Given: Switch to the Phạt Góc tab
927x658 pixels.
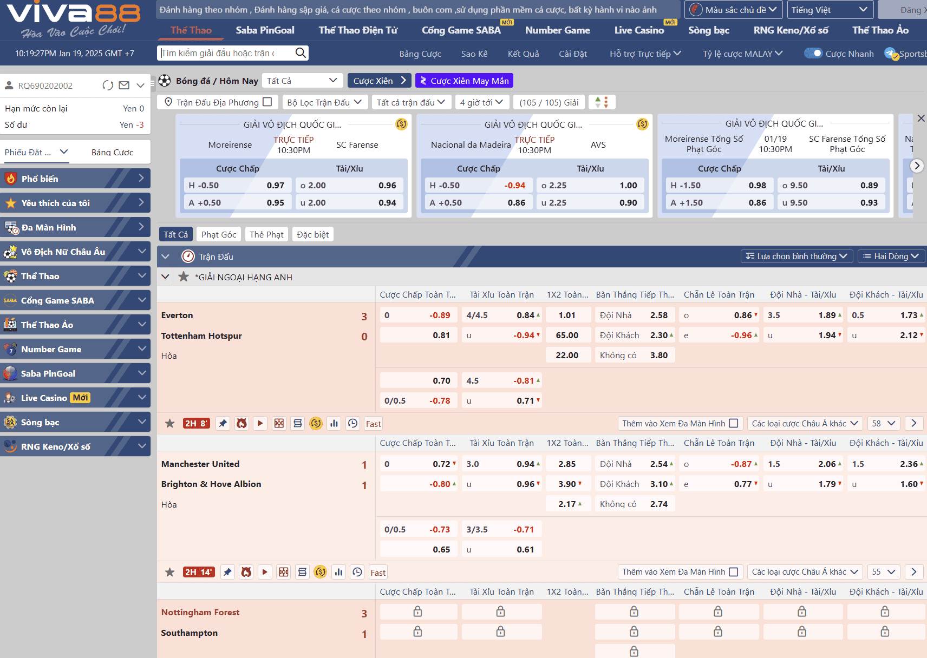Looking at the screenshot, I should (x=219, y=234).
